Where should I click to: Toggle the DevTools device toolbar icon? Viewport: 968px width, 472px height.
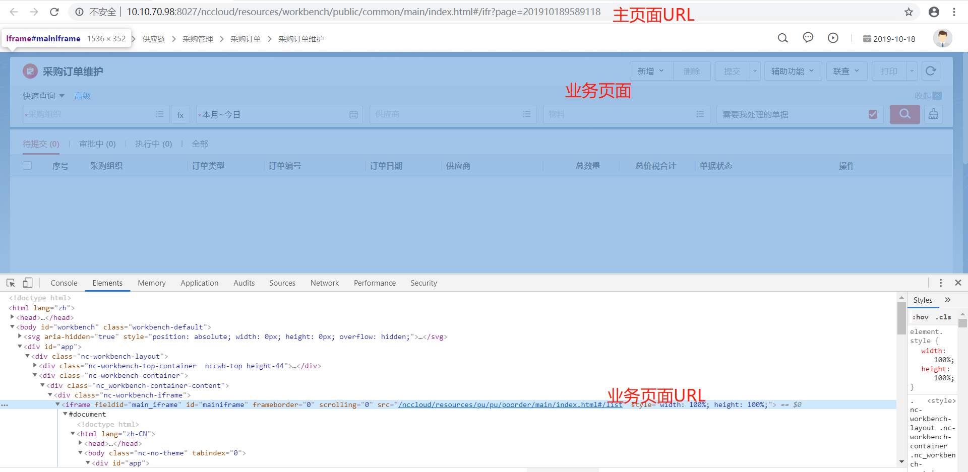27,283
